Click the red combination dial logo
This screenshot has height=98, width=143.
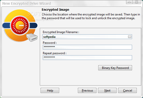(x=20, y=25)
